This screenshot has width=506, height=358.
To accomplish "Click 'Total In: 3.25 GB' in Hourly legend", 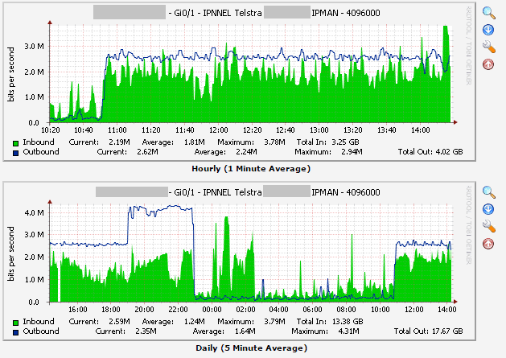I will tap(328, 142).
